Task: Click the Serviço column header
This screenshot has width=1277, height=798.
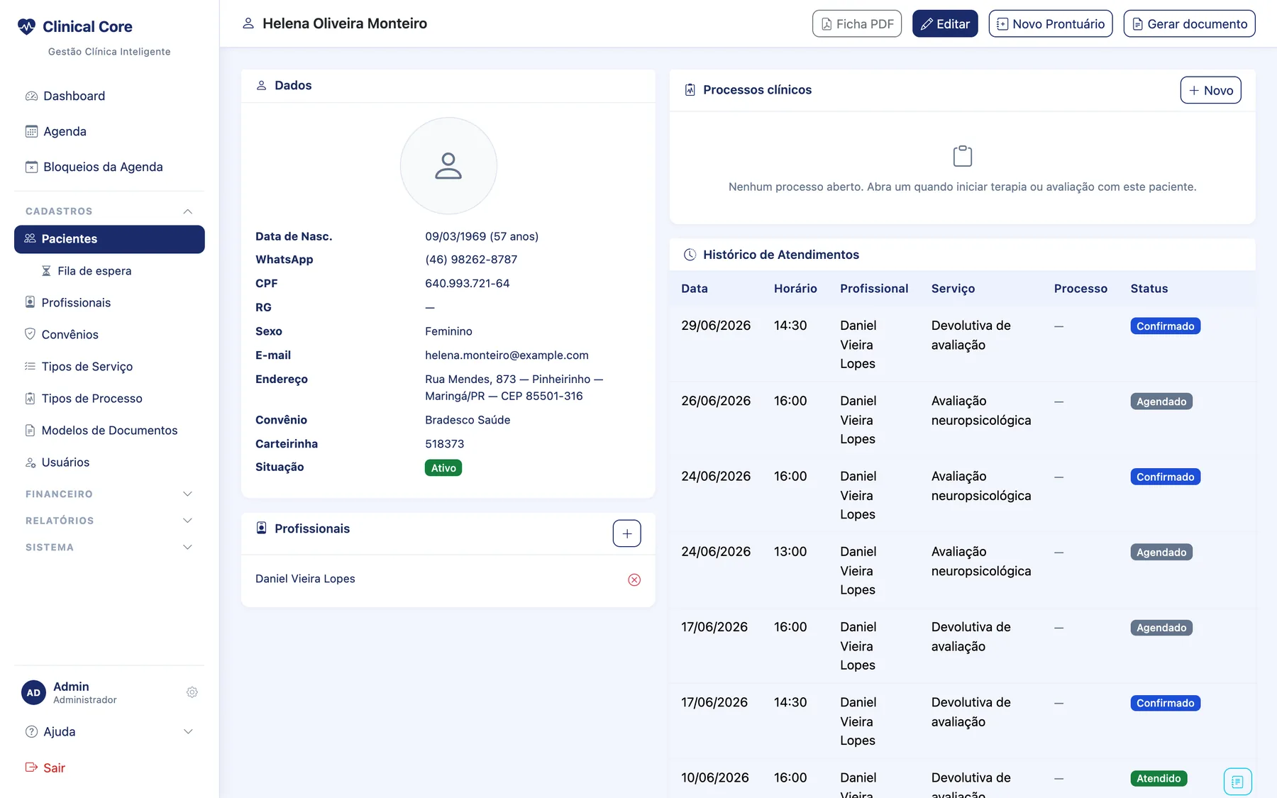Action: pyautogui.click(x=953, y=289)
